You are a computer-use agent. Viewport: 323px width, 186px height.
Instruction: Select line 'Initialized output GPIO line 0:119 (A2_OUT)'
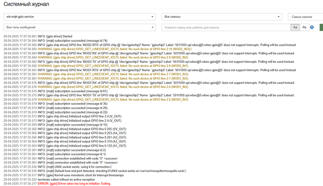[65, 141]
